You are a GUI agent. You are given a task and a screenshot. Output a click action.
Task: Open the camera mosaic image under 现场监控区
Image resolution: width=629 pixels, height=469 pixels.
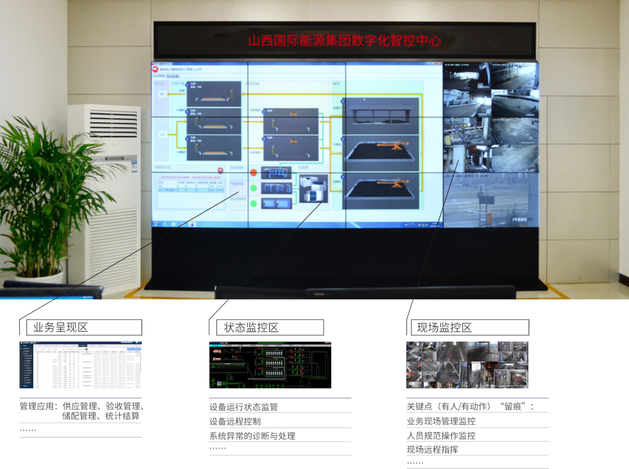click(x=467, y=365)
